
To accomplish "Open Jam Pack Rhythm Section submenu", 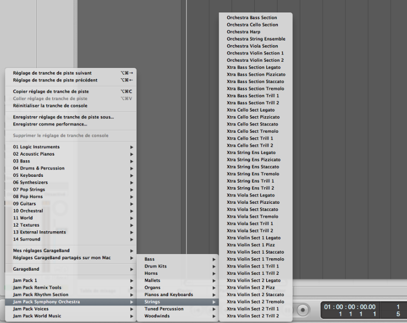I will [70, 294].
